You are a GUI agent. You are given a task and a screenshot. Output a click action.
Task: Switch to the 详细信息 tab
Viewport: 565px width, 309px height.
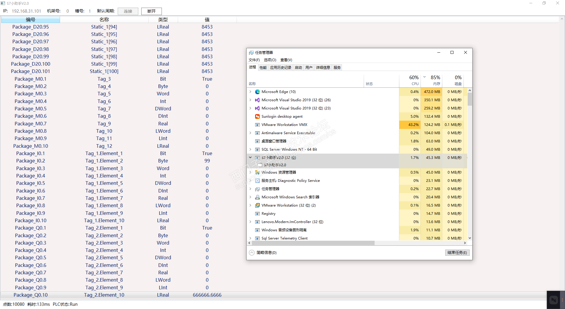pos(323,68)
